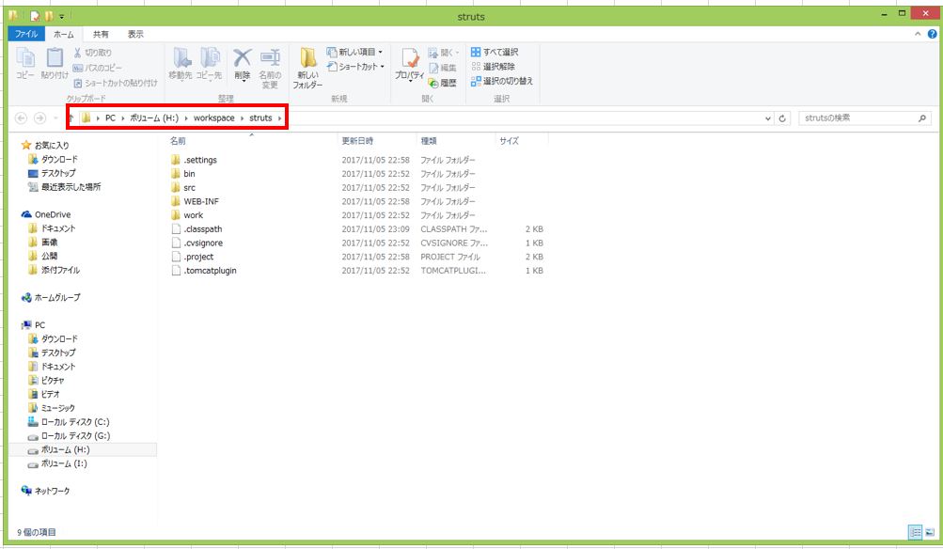Viewport: 943px width, 549px height.
Task: Collapse the ribbon with the chevron
Action: pyautogui.click(x=918, y=34)
